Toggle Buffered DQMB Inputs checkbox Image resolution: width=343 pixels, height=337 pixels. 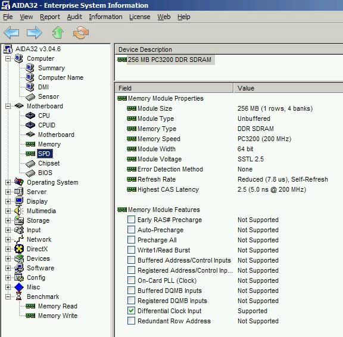(131, 291)
